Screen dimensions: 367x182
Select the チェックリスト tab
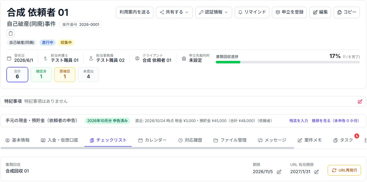click(x=108, y=140)
